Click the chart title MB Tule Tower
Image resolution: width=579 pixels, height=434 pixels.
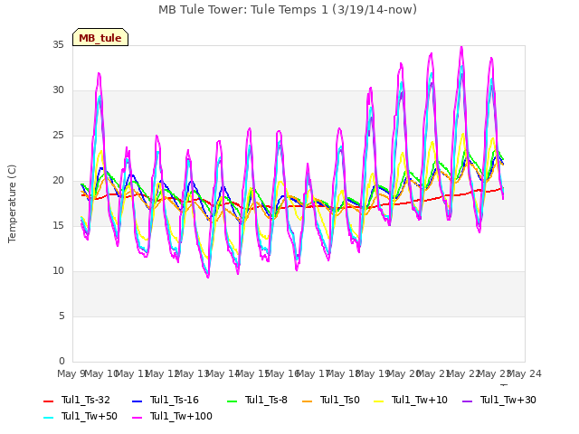288,10
